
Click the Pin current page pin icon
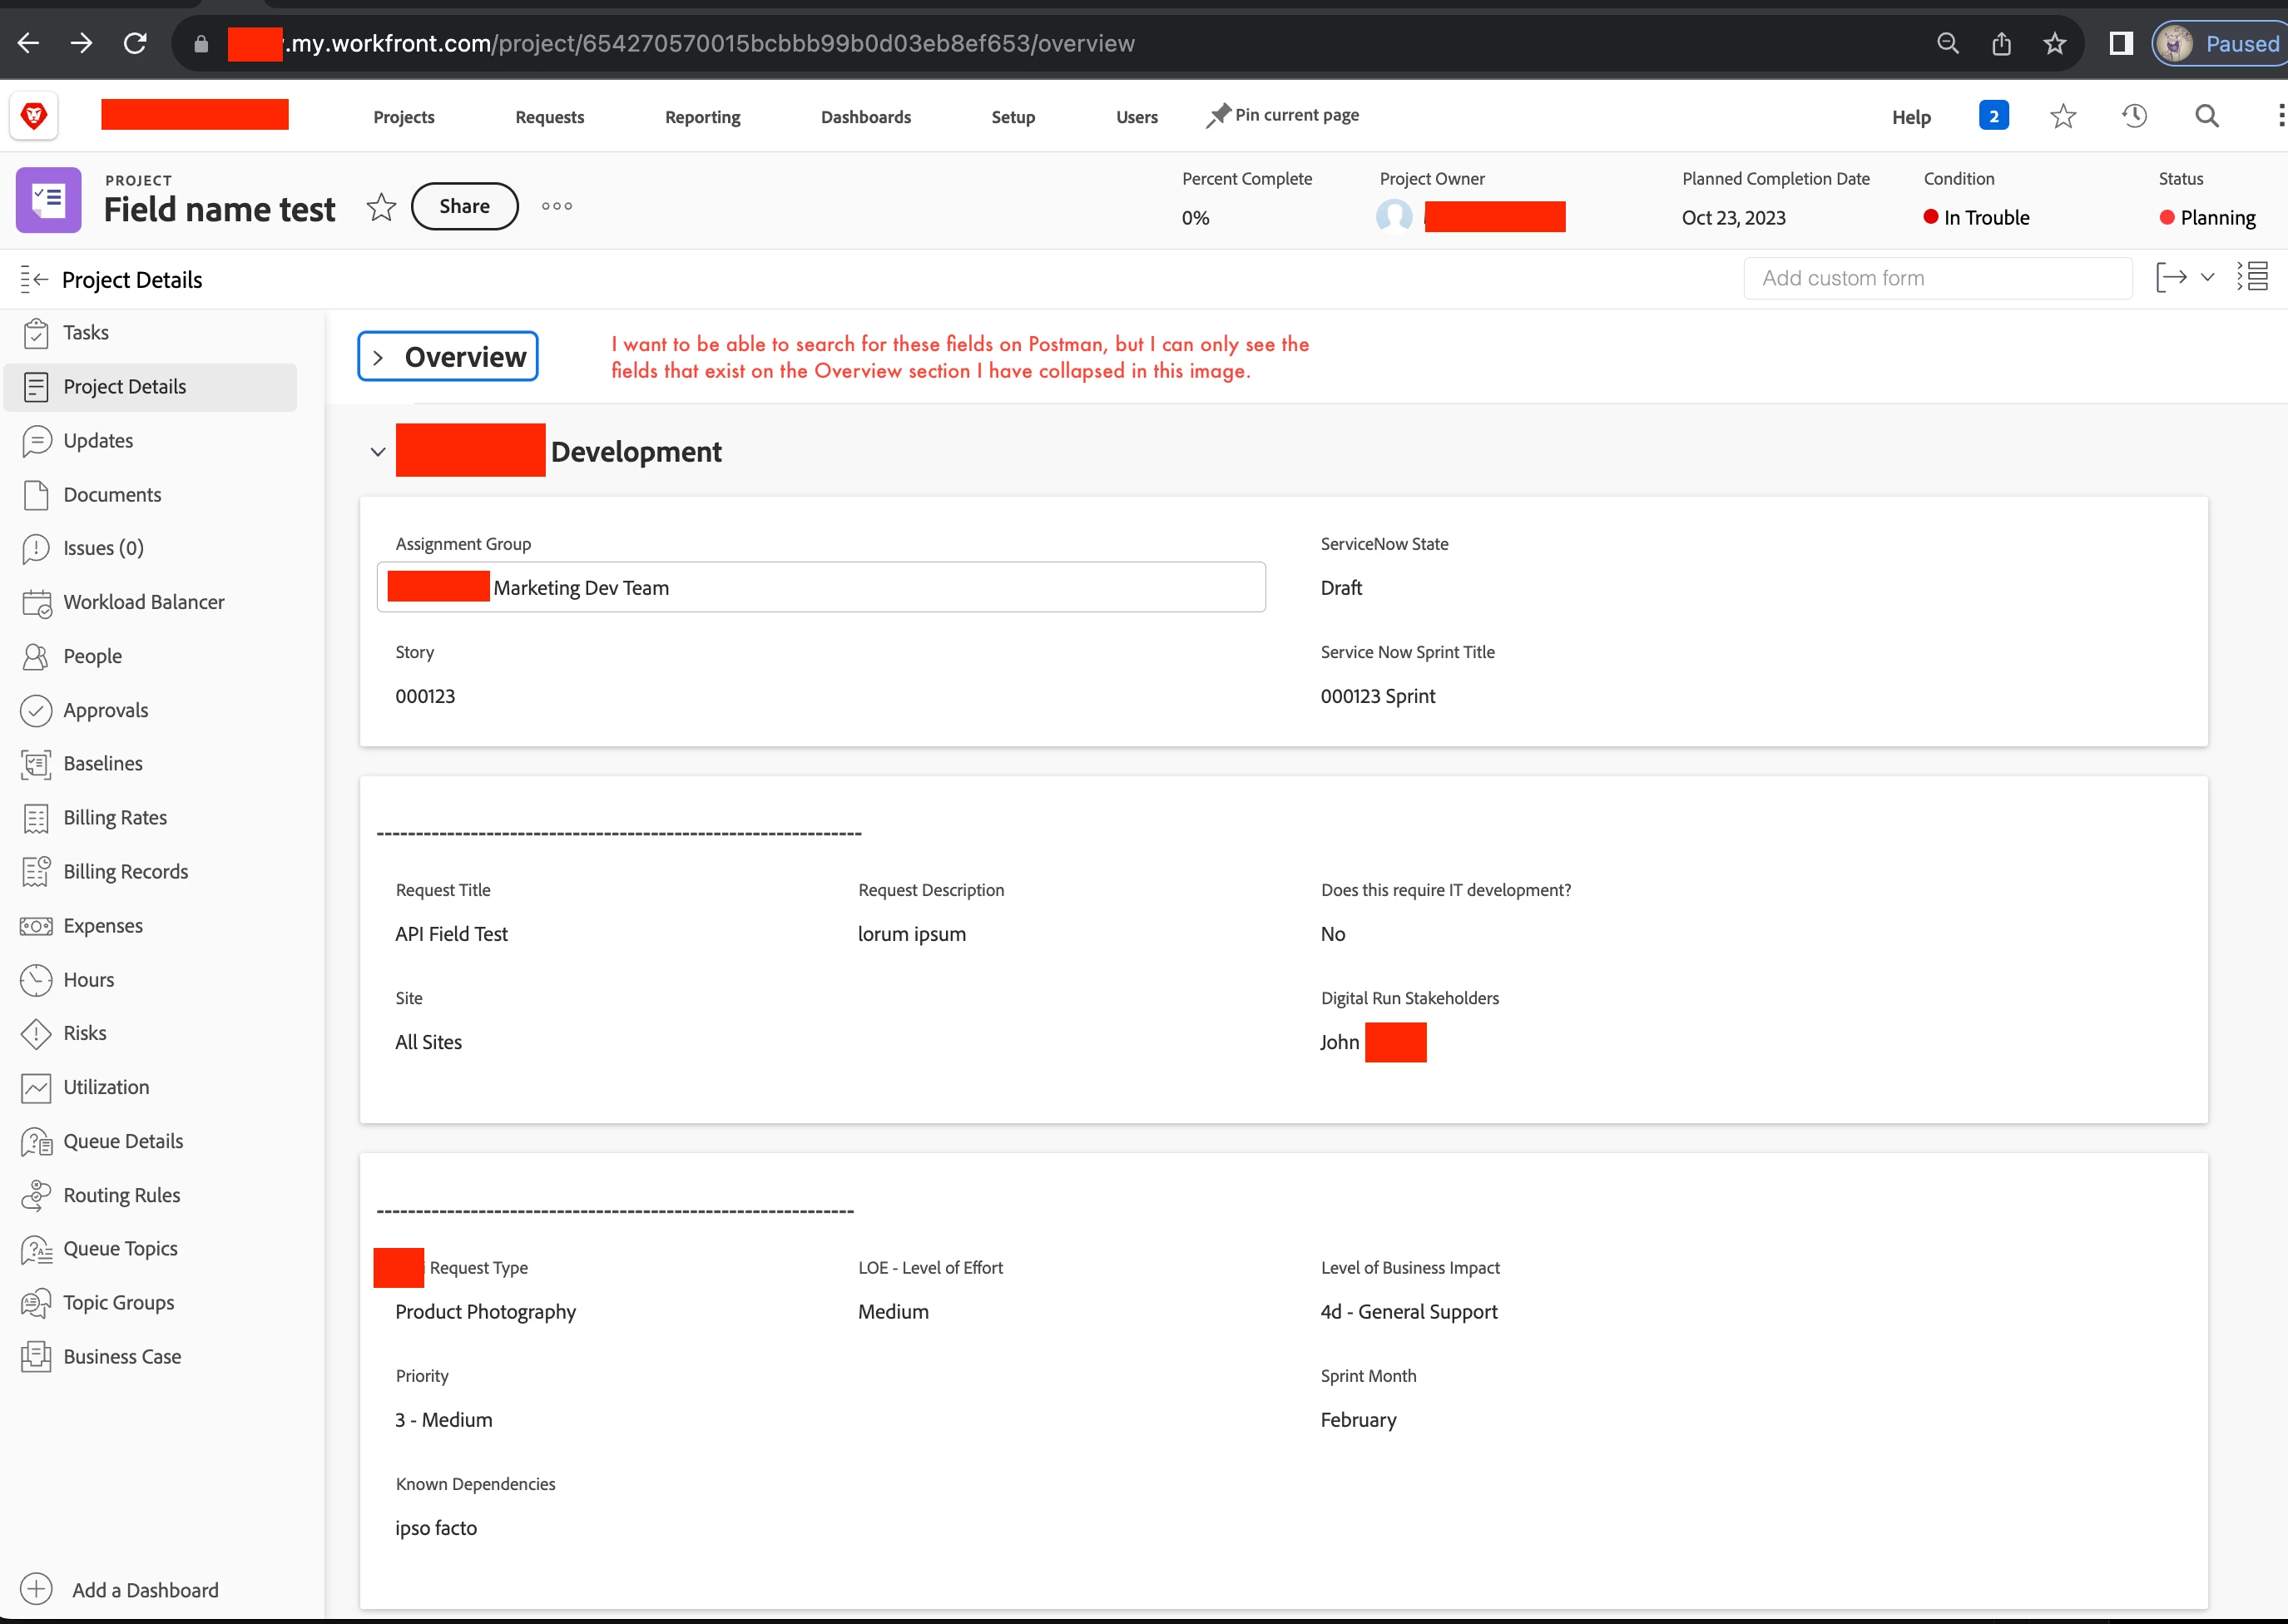[1217, 116]
